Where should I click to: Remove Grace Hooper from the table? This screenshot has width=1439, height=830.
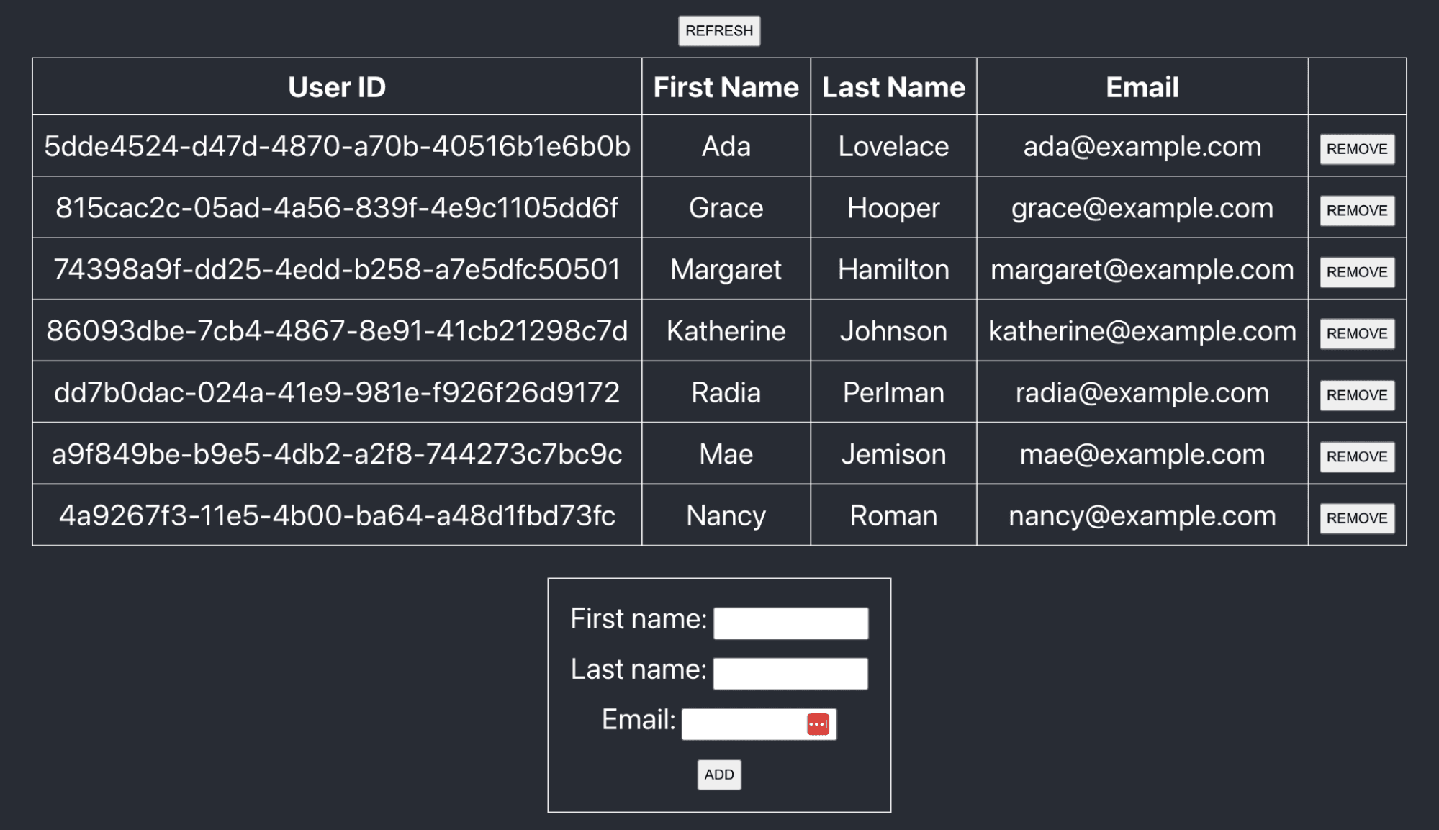click(x=1356, y=210)
